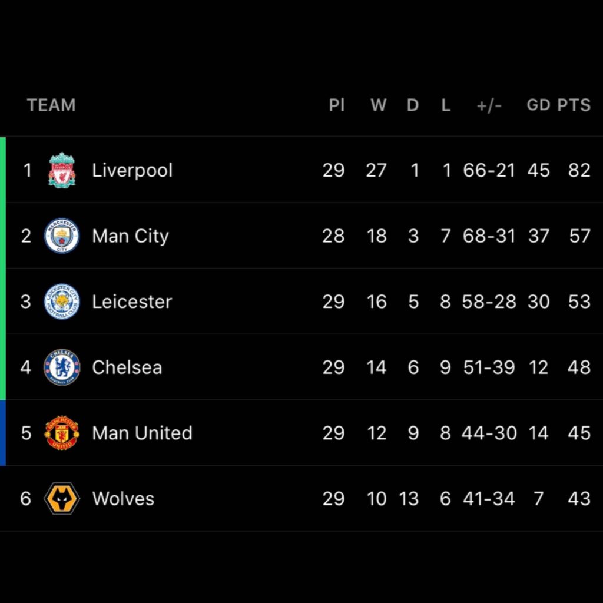Tap the Chelsea club crest

coord(62,367)
